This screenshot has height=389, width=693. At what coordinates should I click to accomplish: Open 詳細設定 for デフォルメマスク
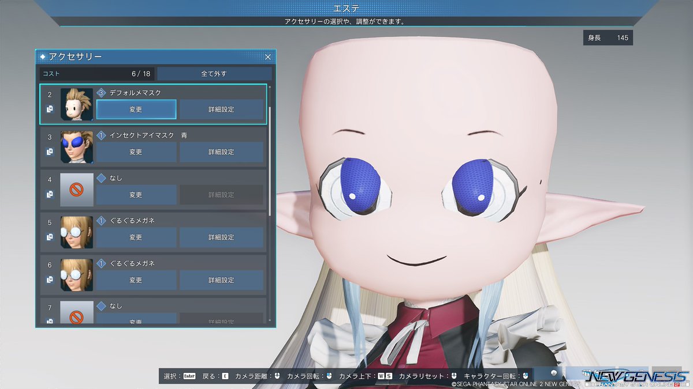[221, 109]
